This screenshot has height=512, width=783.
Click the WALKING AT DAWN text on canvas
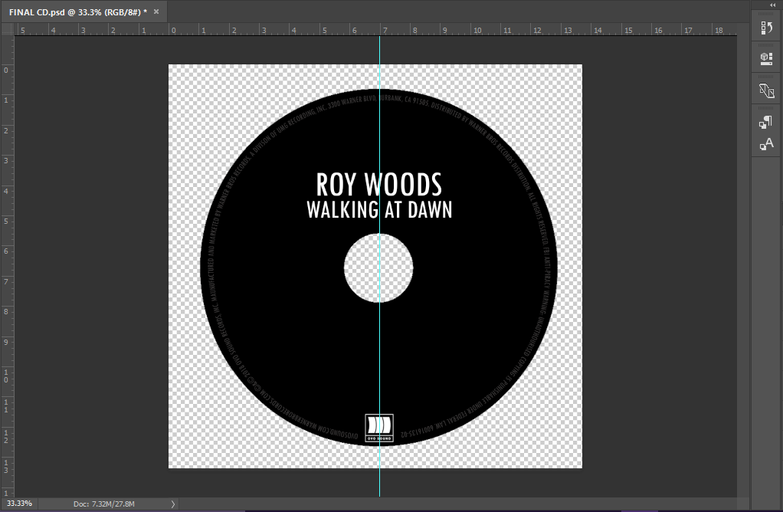click(379, 210)
